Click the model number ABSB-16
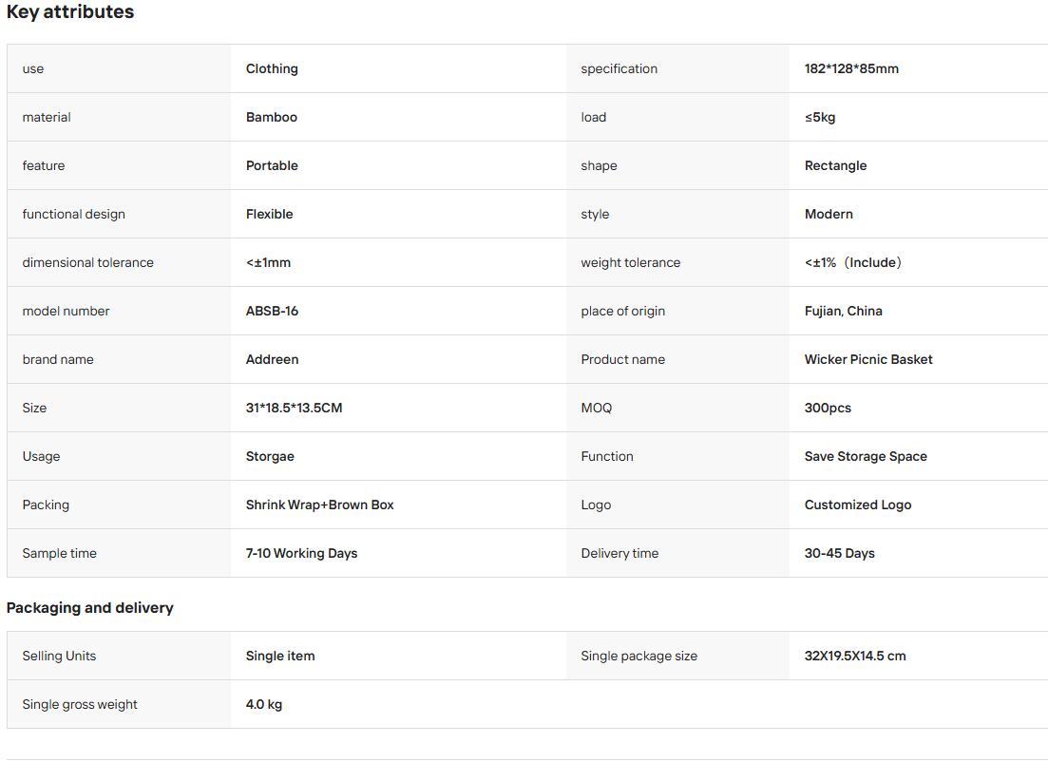Image resolution: width=1048 pixels, height=762 pixels. pos(272,311)
